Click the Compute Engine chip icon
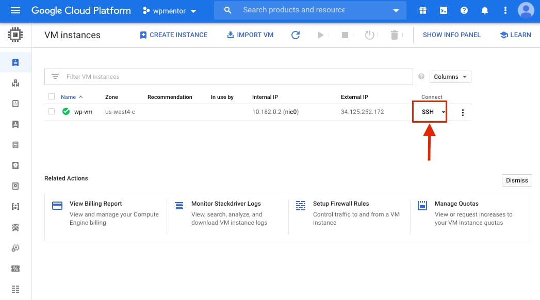This screenshot has width=540, height=300. point(15,35)
